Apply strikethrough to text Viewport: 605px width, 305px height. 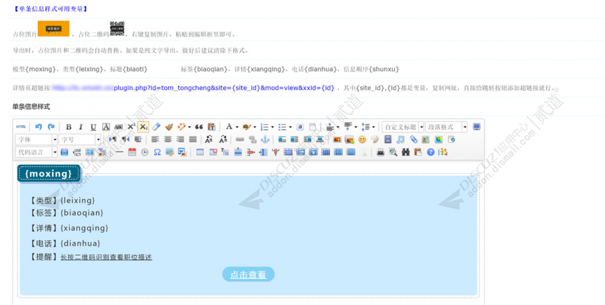(x=118, y=127)
